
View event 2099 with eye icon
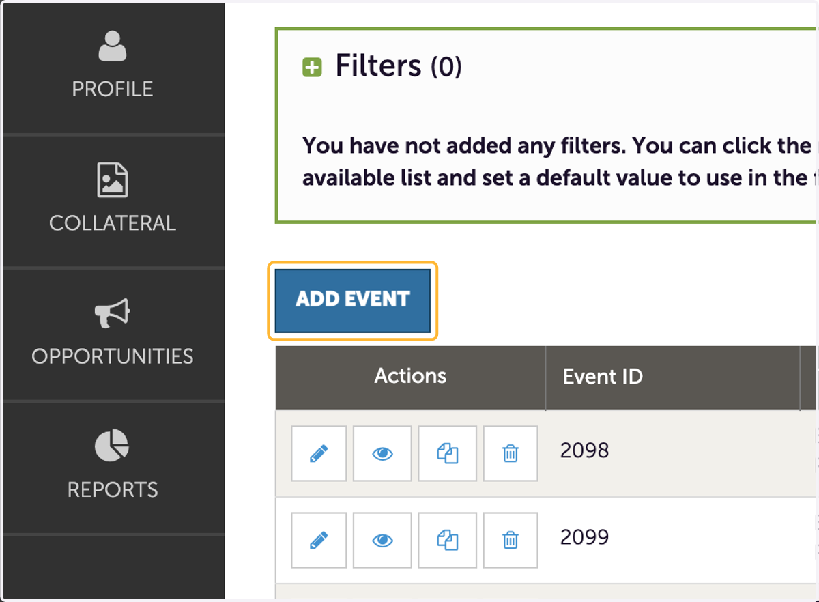click(383, 541)
